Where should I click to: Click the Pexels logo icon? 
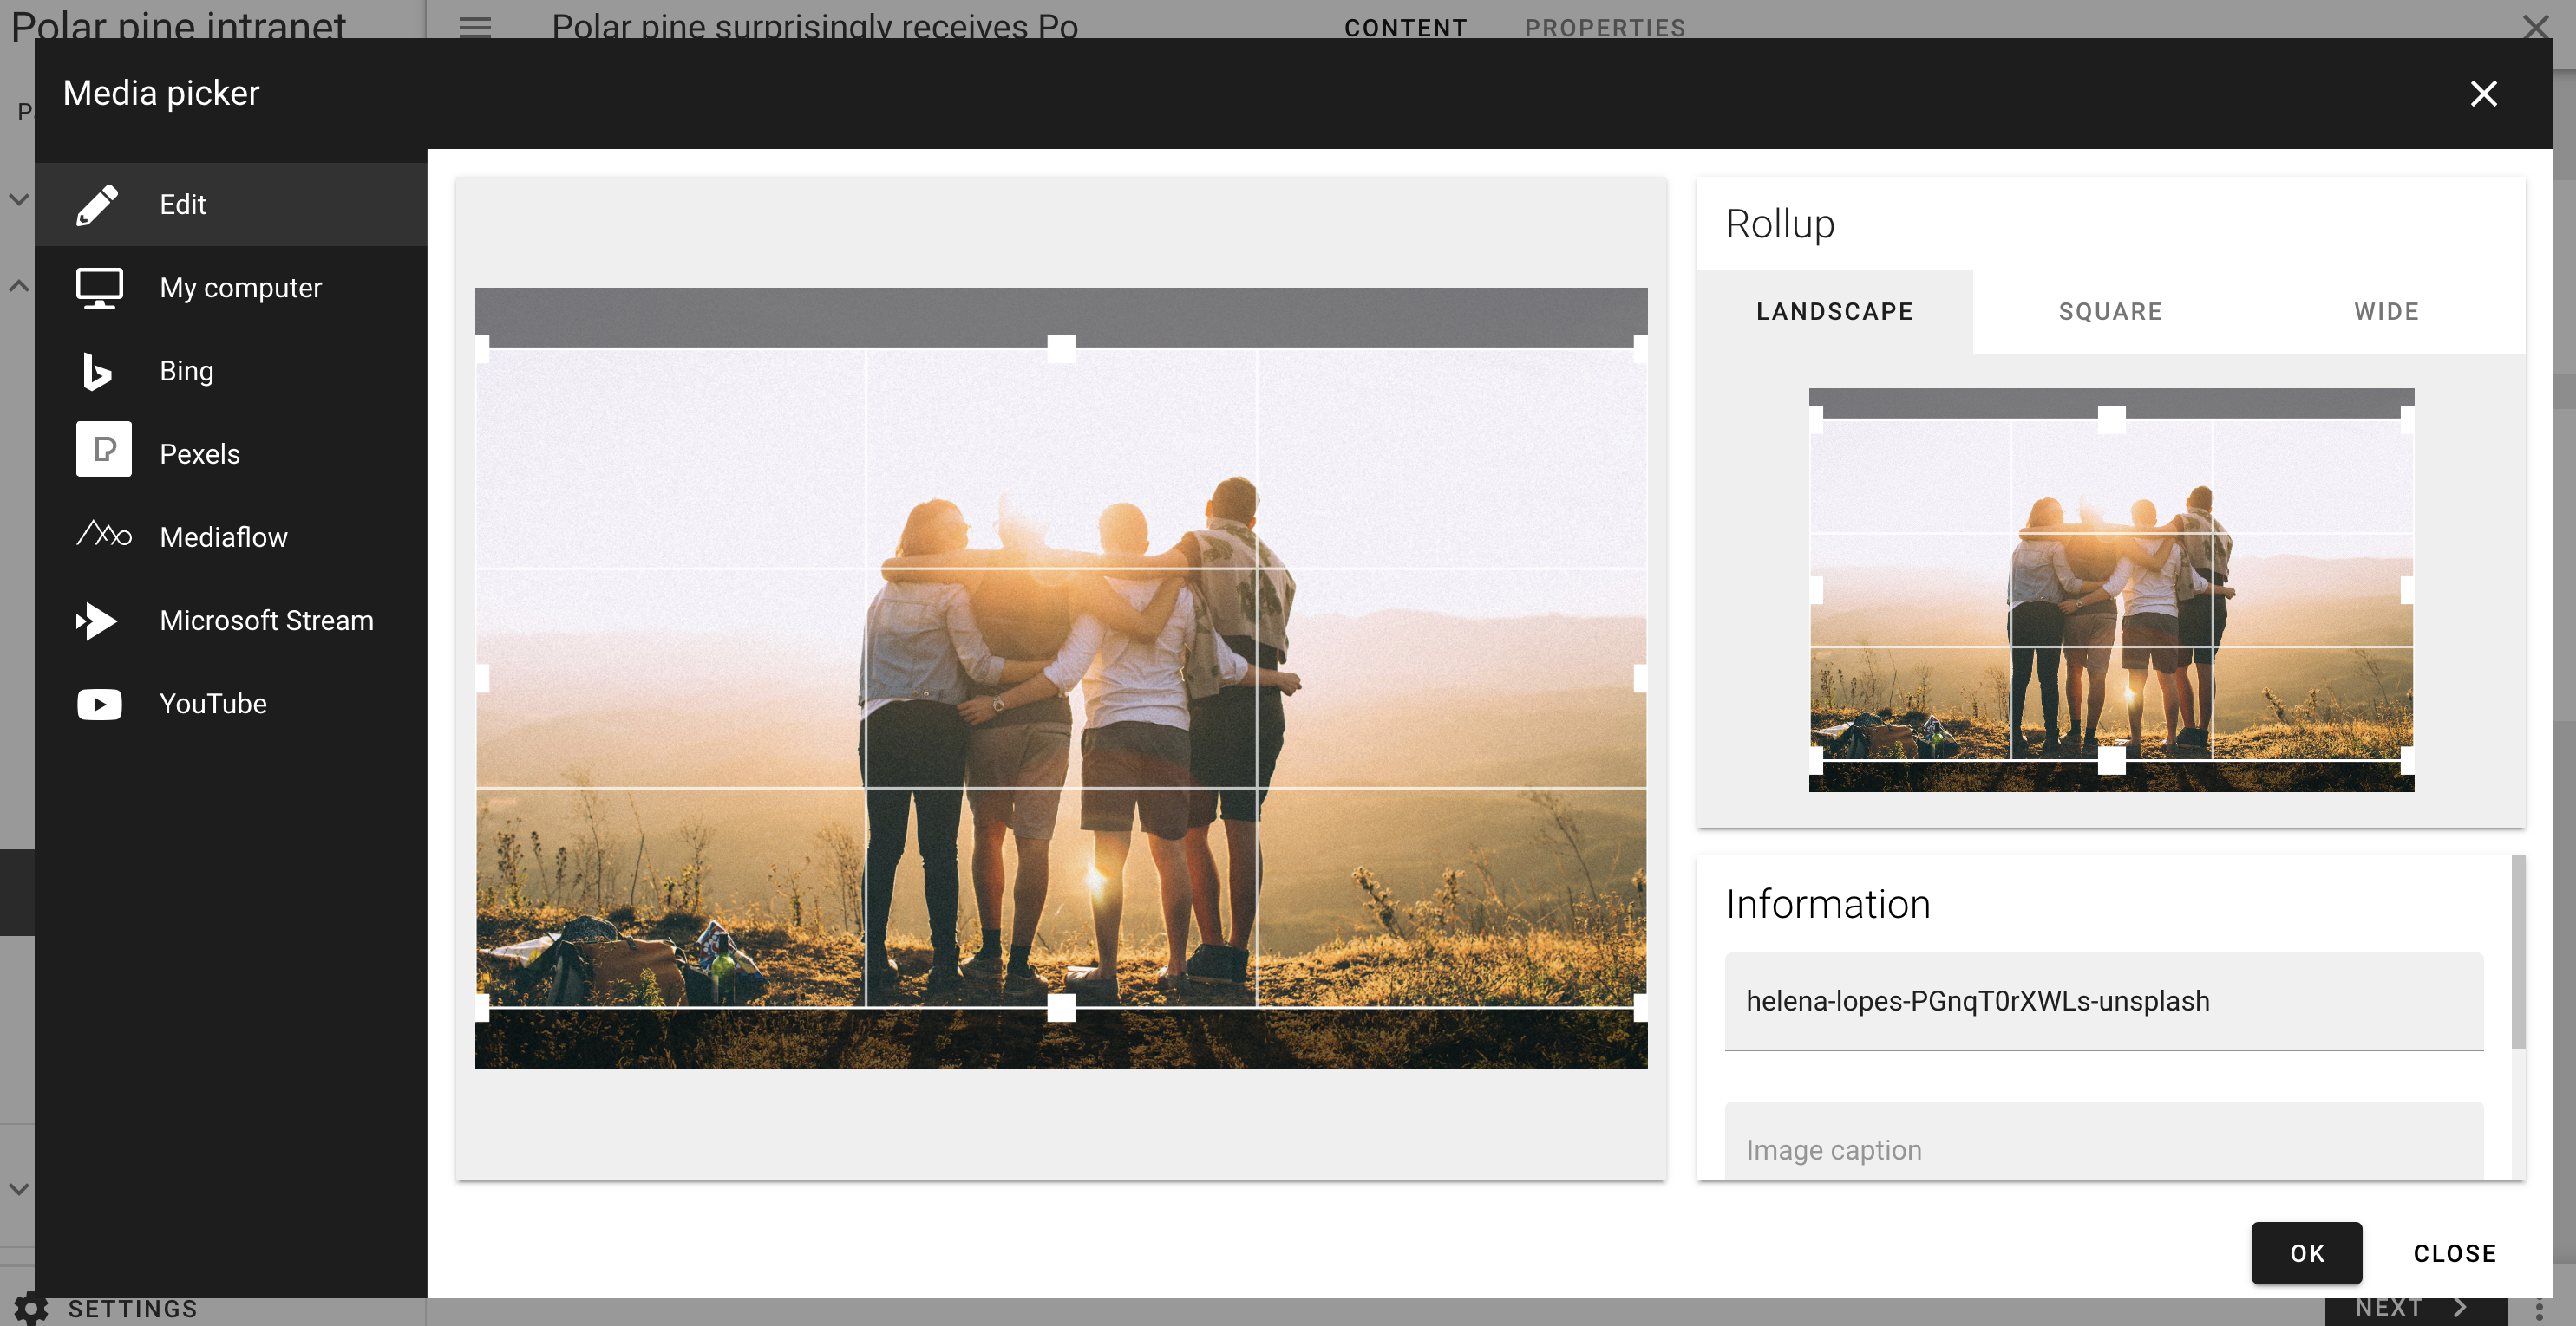click(x=103, y=450)
